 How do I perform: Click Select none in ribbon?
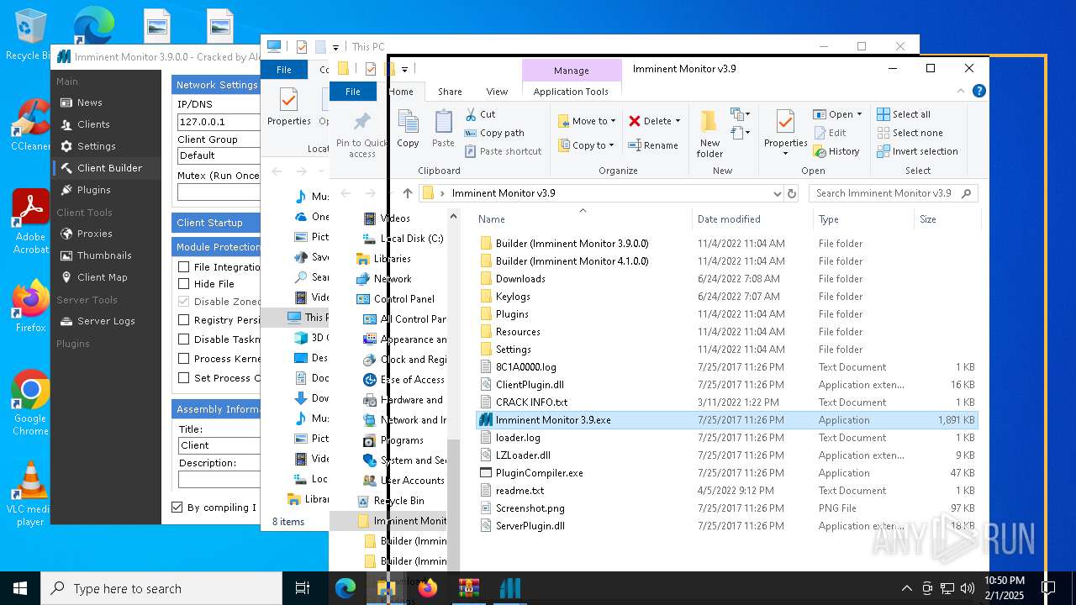pyautogui.click(x=910, y=133)
